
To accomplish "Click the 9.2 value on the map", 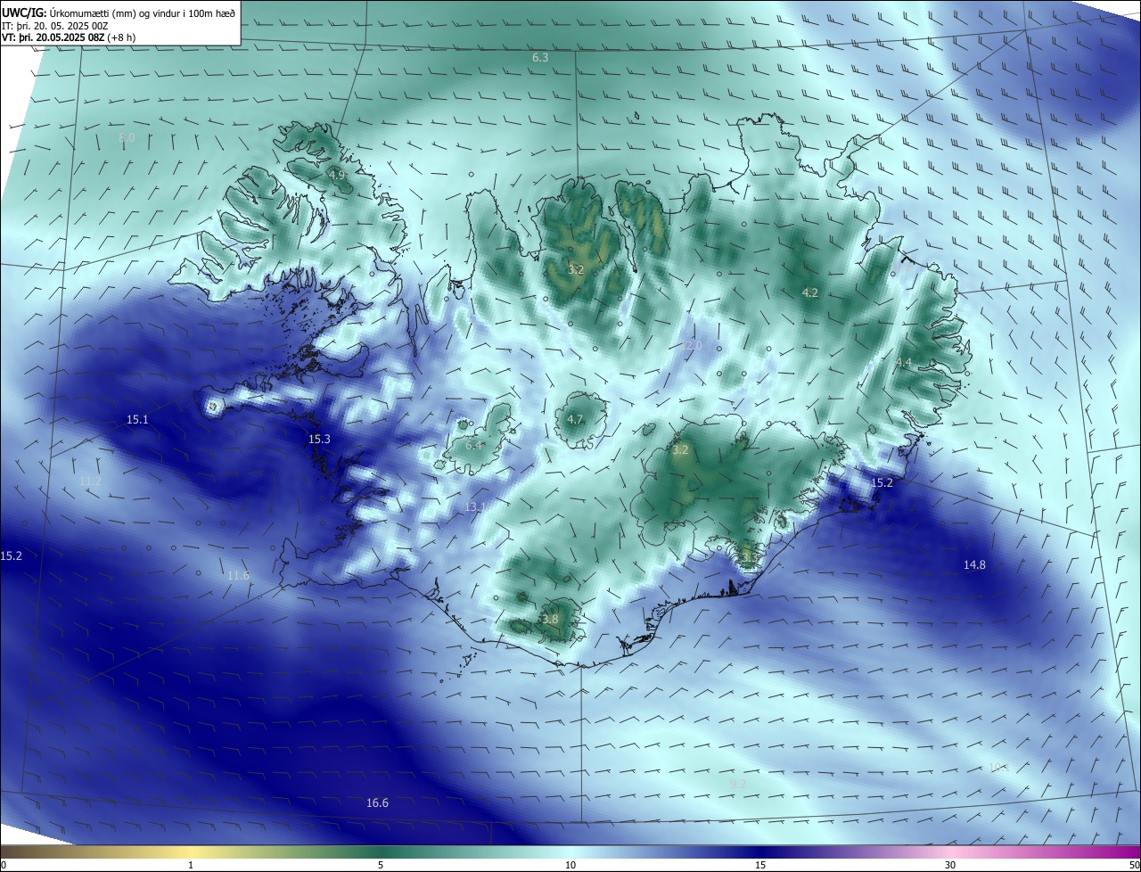I will (x=738, y=784).
